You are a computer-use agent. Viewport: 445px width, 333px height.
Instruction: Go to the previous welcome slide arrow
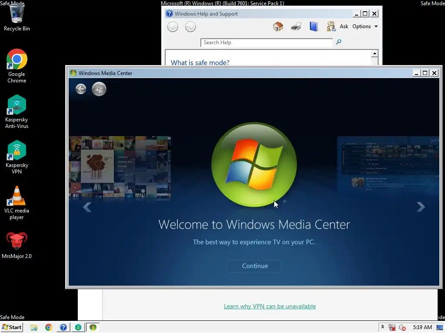[87, 207]
